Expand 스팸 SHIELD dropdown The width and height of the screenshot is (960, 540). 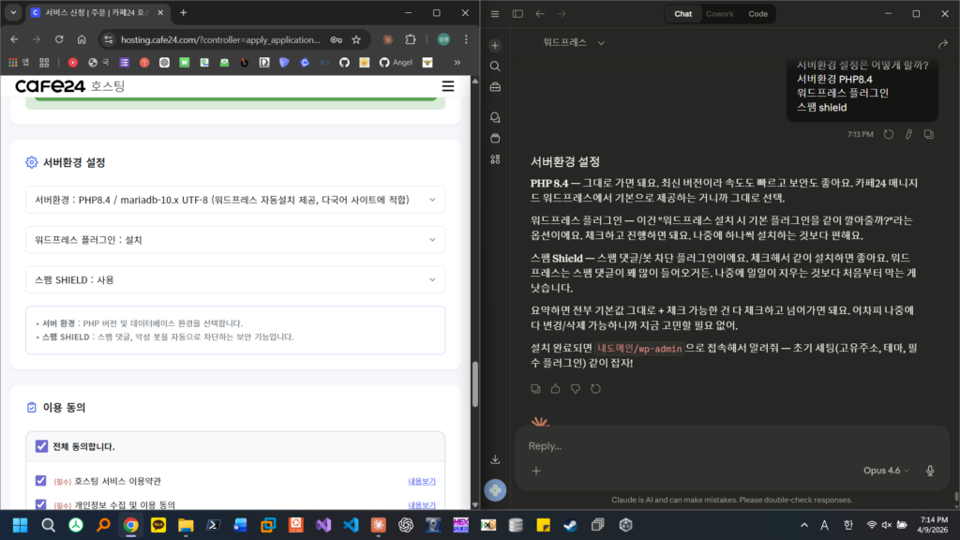coord(235,279)
